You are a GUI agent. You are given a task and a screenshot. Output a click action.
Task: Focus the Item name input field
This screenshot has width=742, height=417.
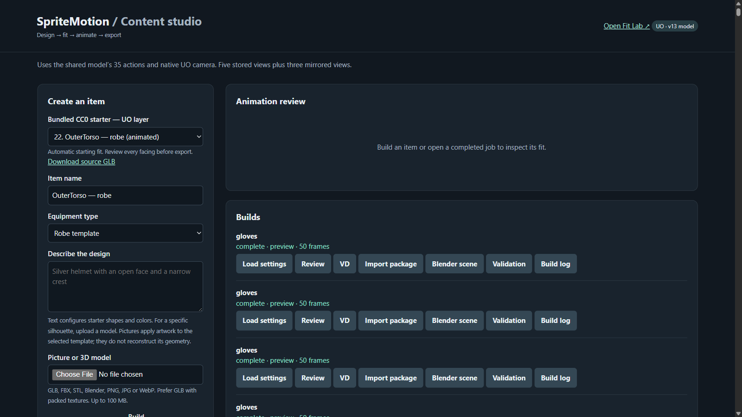pos(125,196)
